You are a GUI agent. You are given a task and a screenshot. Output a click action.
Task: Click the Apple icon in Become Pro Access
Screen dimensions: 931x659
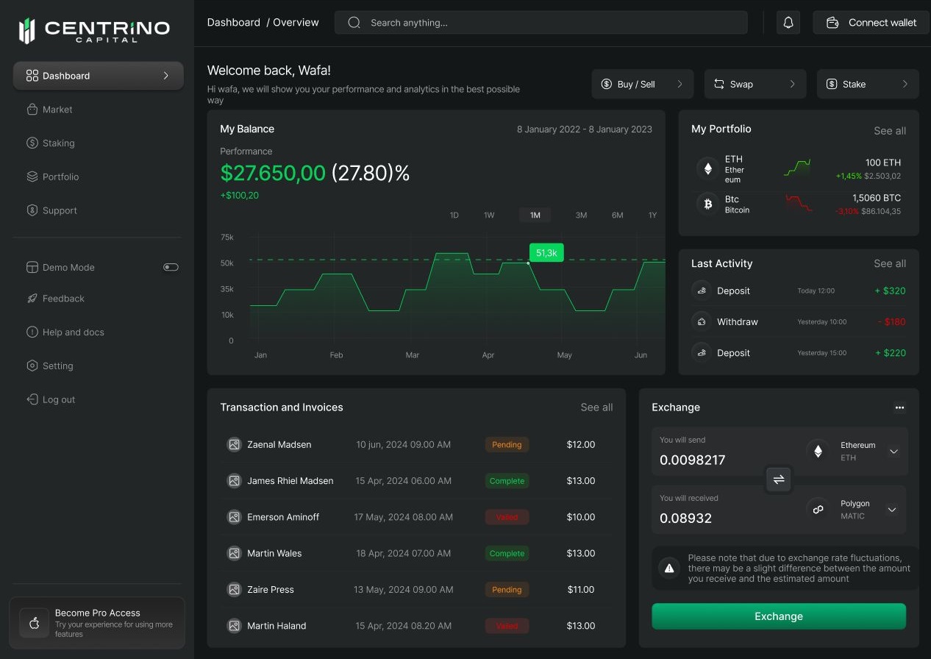click(34, 623)
